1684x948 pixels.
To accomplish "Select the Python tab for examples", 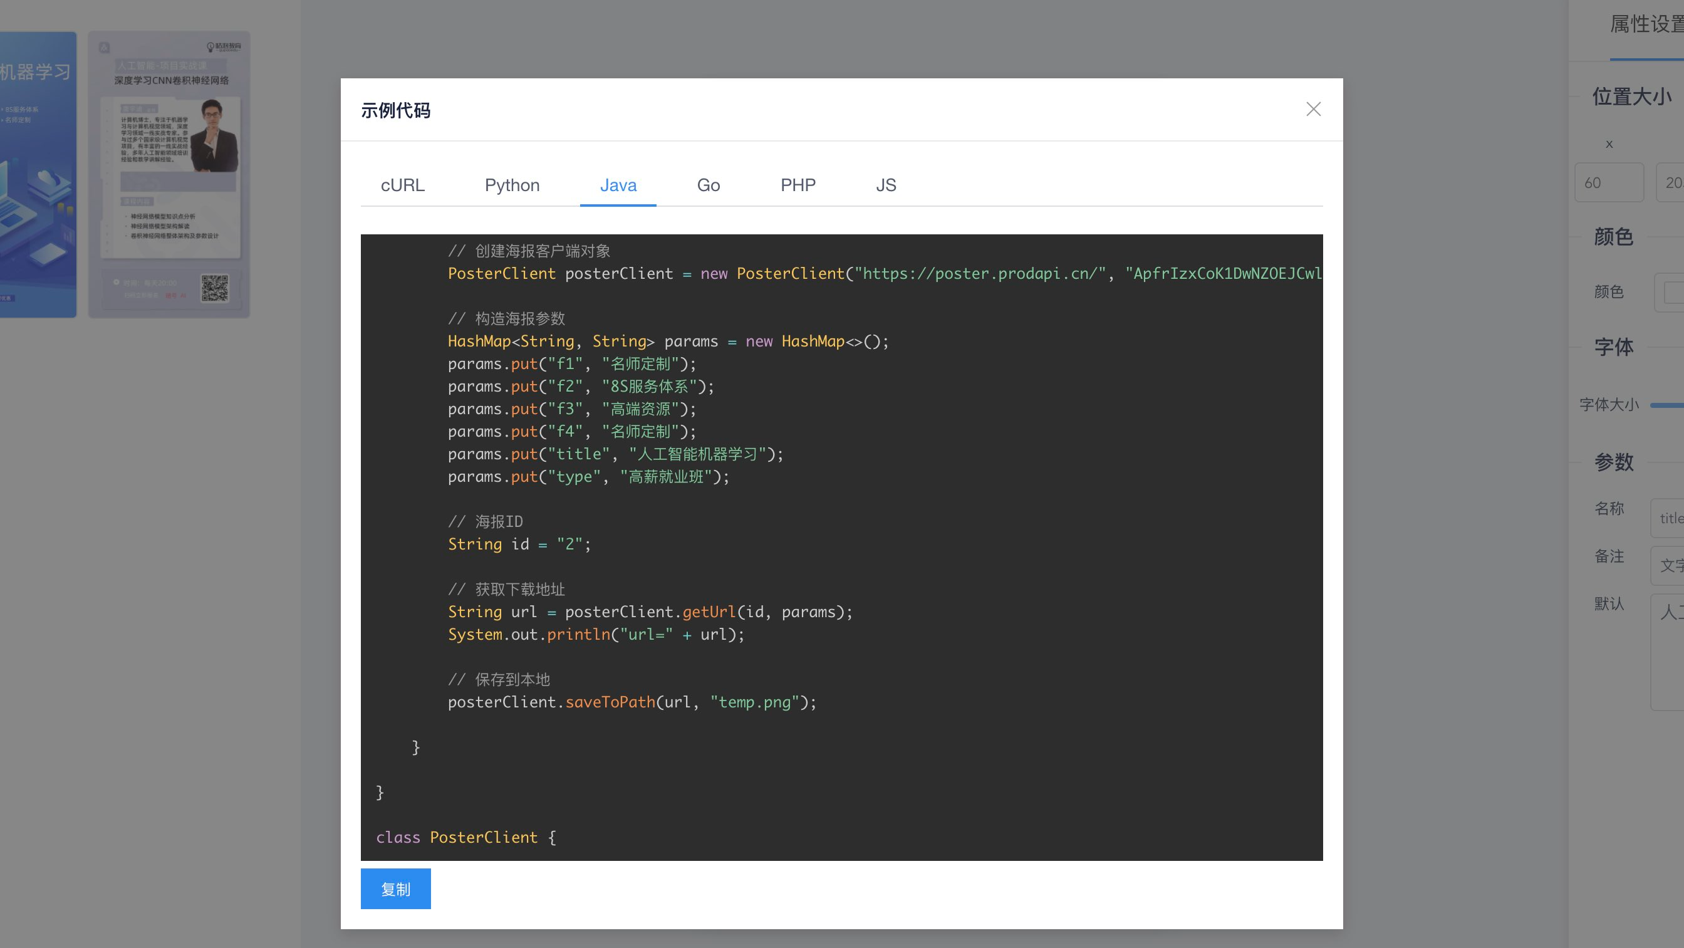I will pos(511,184).
